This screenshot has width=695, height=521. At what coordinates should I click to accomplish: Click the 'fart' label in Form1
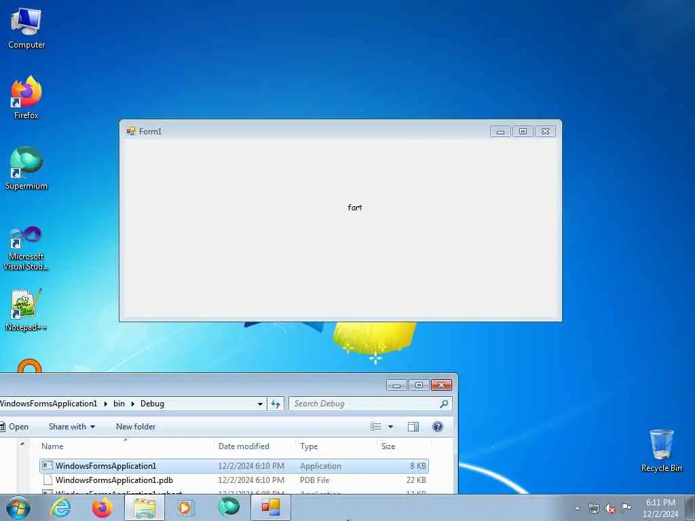tap(354, 208)
